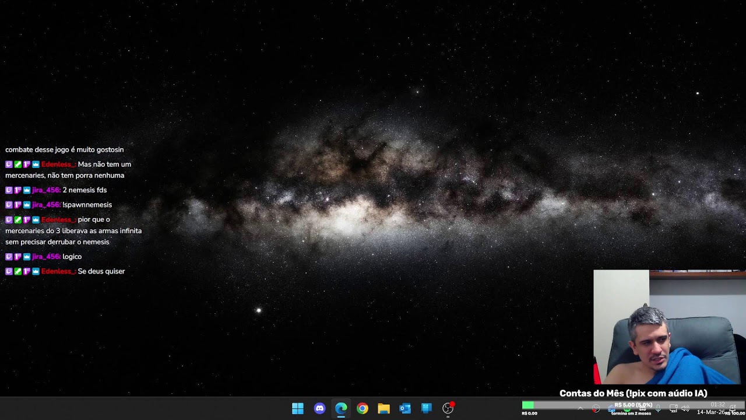Click "R$ 0,00" label under goal bar
The height and width of the screenshot is (420, 746).
tap(529, 413)
